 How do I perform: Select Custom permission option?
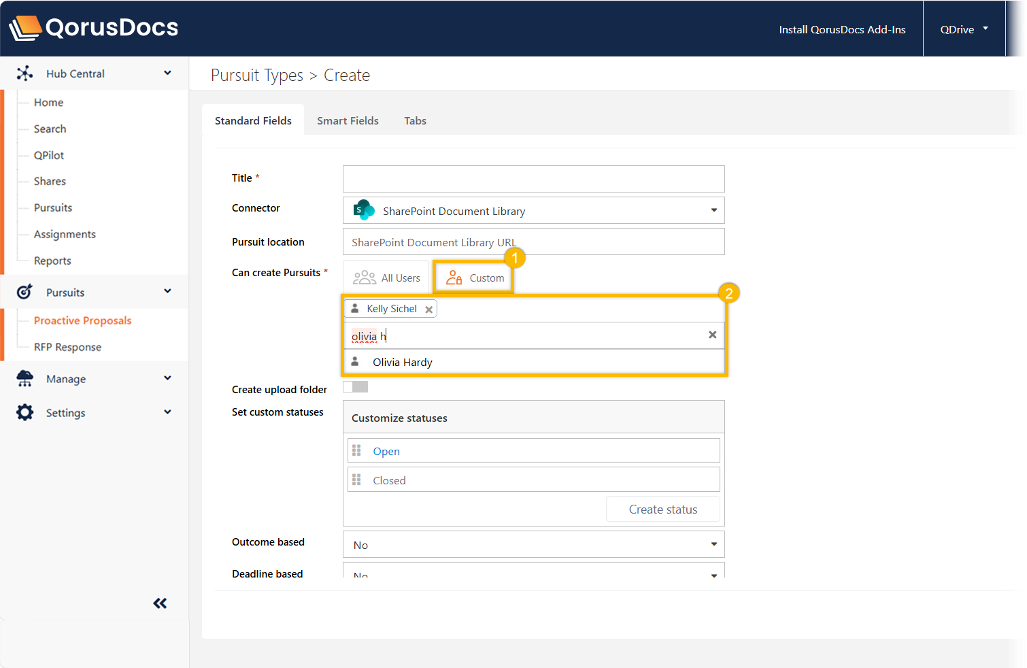coord(475,278)
